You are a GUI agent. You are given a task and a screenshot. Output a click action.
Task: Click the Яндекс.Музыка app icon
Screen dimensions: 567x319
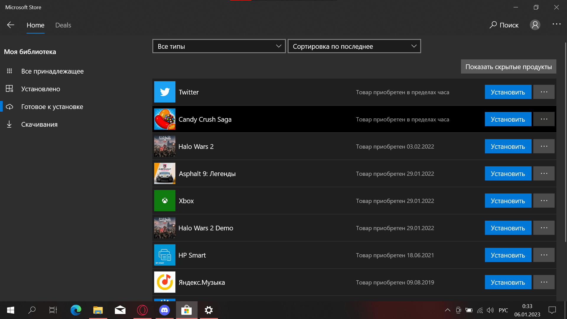(x=165, y=282)
